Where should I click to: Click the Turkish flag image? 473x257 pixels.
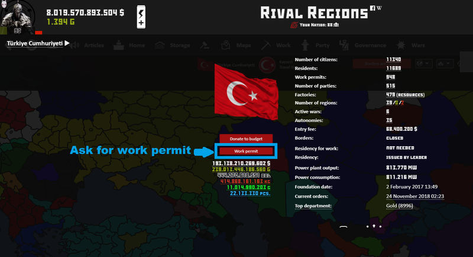coord(246,92)
